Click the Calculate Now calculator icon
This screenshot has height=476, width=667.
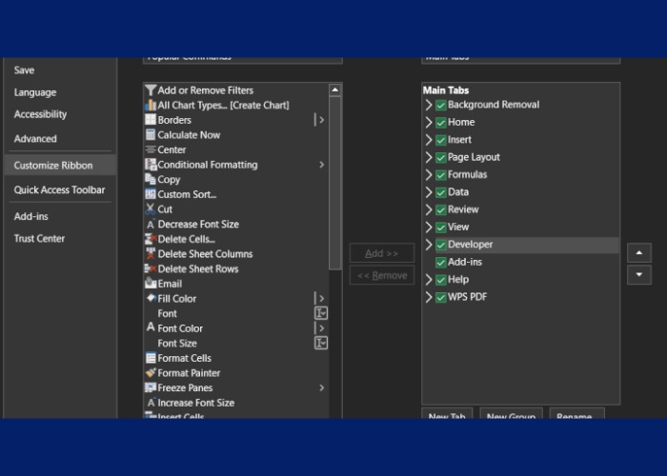pyautogui.click(x=151, y=135)
